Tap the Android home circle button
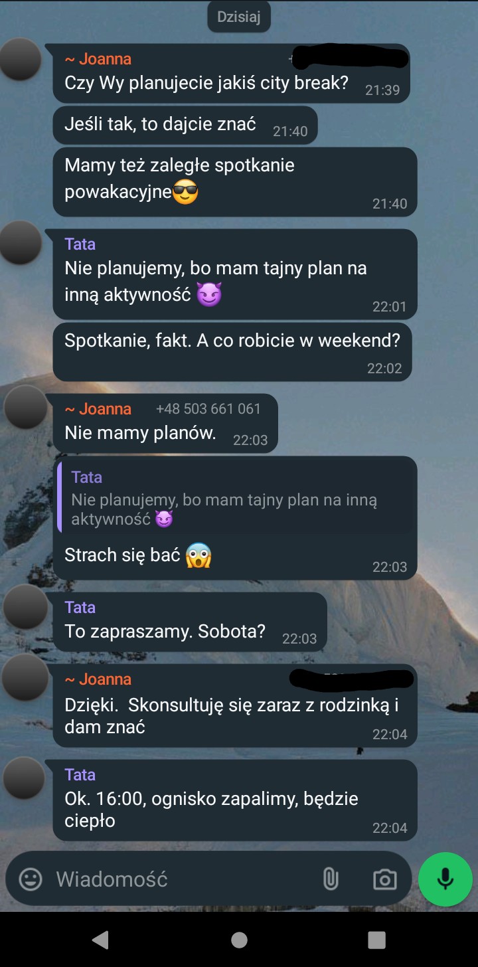This screenshot has width=478, height=967. [x=239, y=940]
